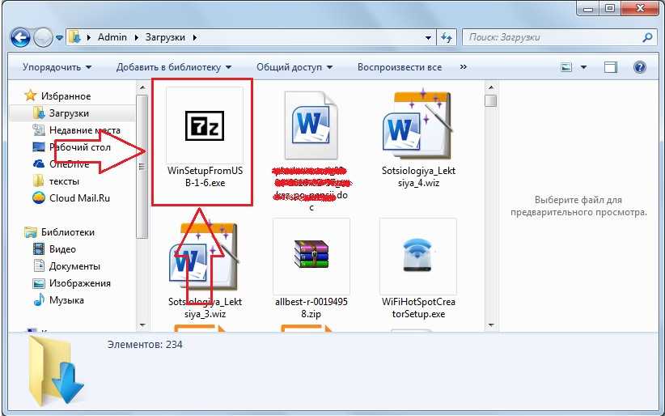Select the 7z icon of WinSetupFromUSB-1-6.exe
This screenshot has height=416, width=665.
(205, 125)
